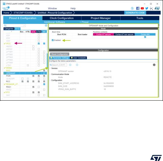Toggle QUADSPI checkbox in Boot column
163x161 pixels.
pos(22,79)
